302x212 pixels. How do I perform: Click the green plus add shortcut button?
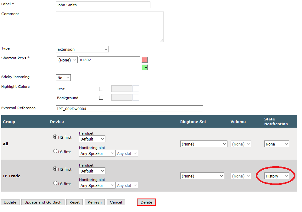pyautogui.click(x=145, y=67)
